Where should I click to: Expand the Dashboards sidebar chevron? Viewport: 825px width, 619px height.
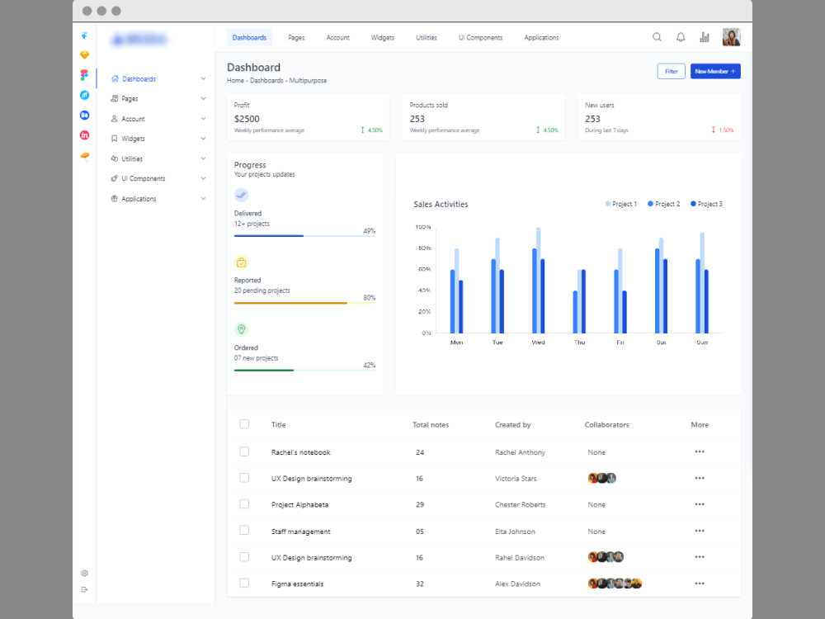(203, 78)
